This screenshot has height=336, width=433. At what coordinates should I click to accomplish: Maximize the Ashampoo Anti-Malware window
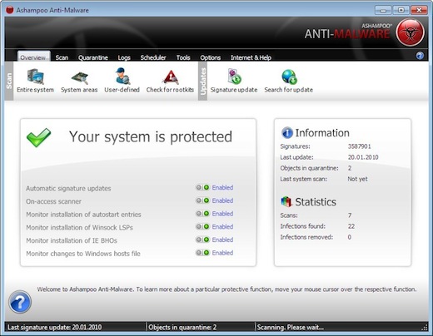[x=401, y=10]
